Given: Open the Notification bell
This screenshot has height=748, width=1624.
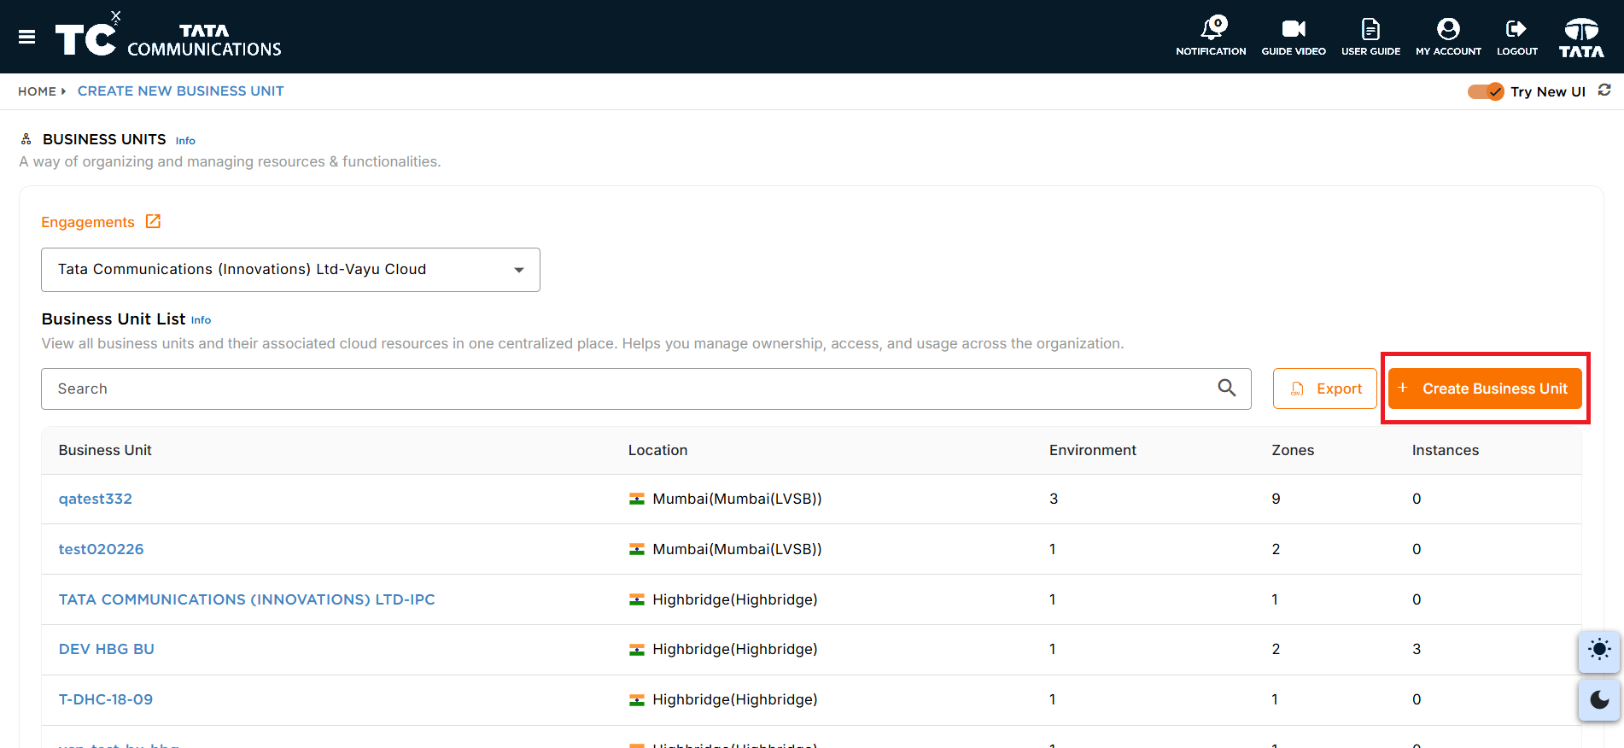Looking at the screenshot, I should 1211,37.
